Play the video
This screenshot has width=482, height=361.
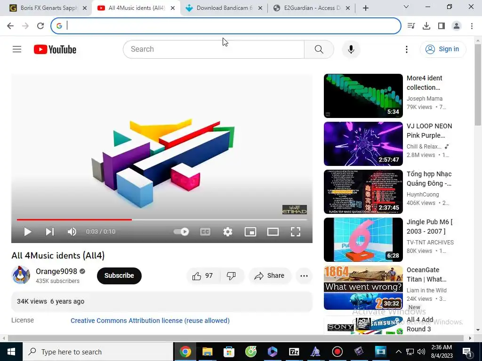click(28, 232)
